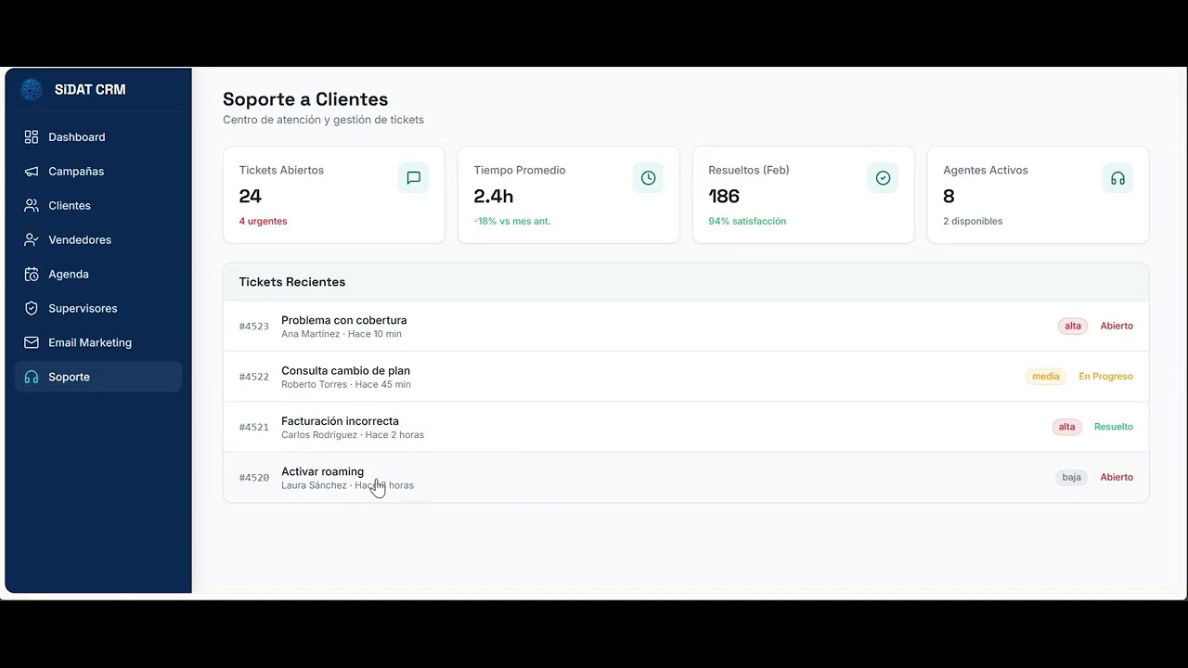Click the Tiempo Promedio card
This screenshot has width=1188, height=668.
click(x=569, y=195)
